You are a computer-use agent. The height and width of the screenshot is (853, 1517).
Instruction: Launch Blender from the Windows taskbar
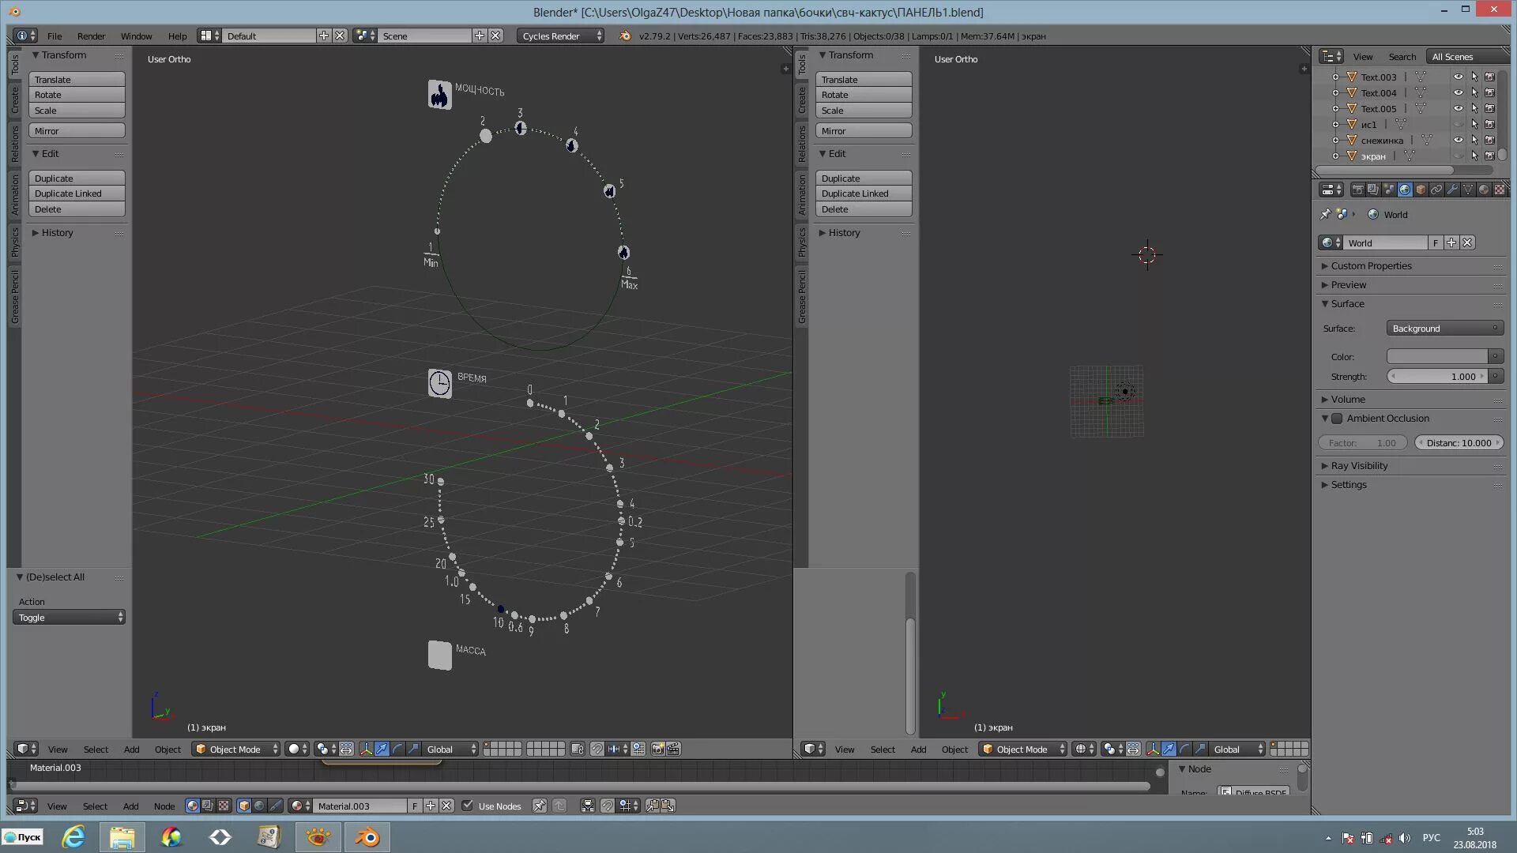pos(367,837)
